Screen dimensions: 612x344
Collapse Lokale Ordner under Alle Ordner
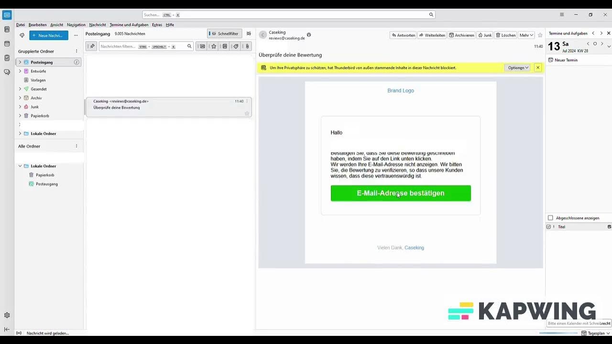pos(20,166)
